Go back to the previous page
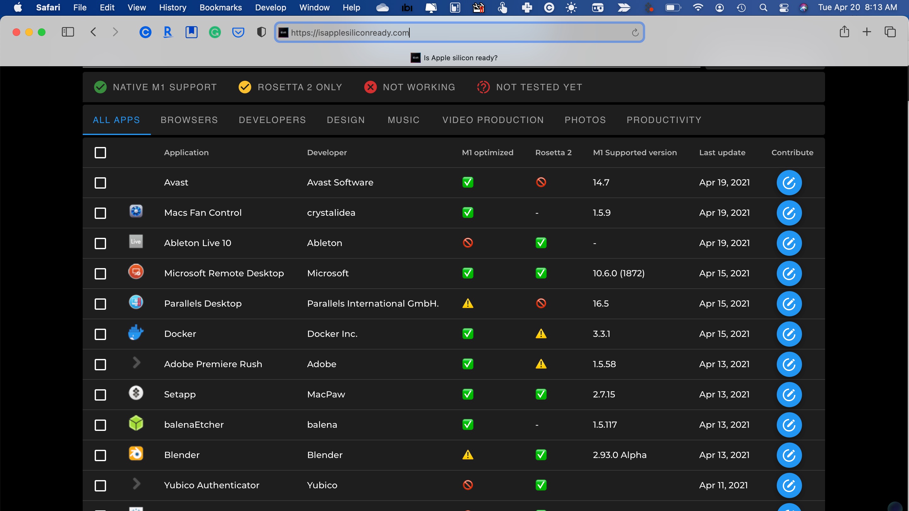909x511 pixels. (93, 32)
